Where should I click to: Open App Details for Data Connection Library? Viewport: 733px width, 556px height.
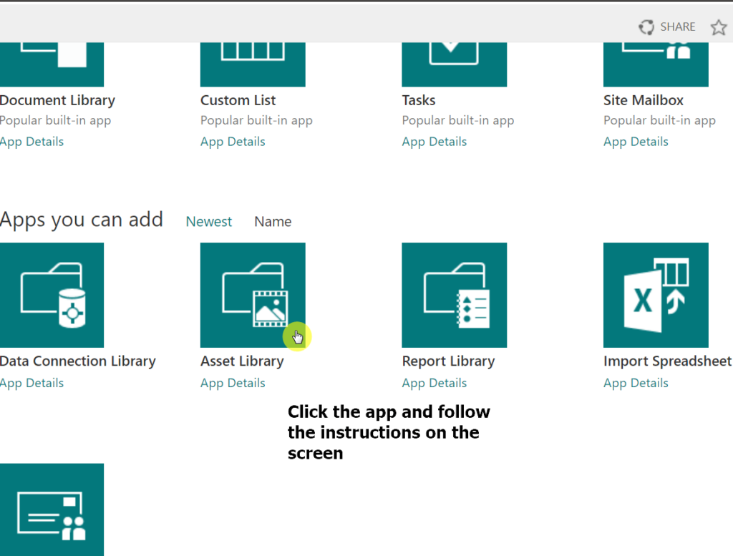pyautogui.click(x=31, y=383)
